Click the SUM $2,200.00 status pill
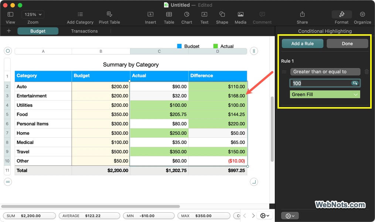Viewport: 375px width, 222px height. [x=30, y=216]
